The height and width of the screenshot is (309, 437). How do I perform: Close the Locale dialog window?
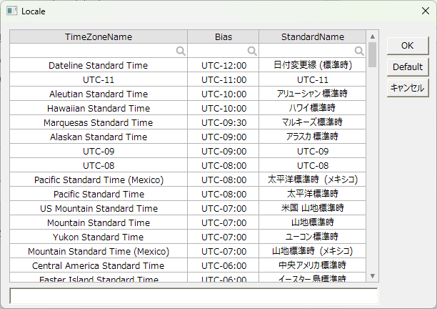pyautogui.click(x=424, y=11)
